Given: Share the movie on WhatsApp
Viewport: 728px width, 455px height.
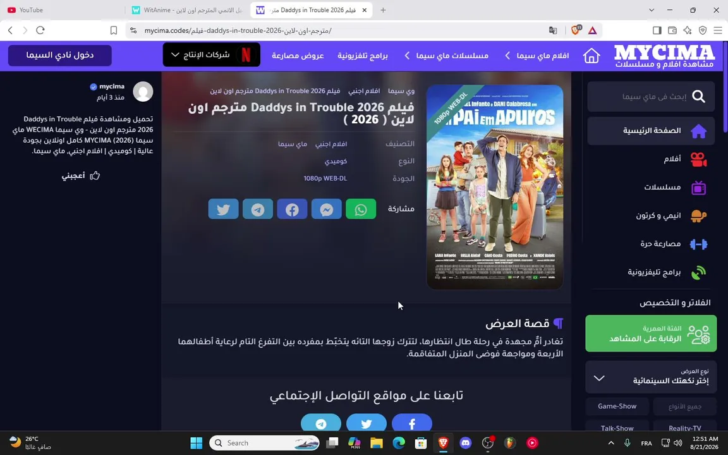Looking at the screenshot, I should (x=361, y=209).
